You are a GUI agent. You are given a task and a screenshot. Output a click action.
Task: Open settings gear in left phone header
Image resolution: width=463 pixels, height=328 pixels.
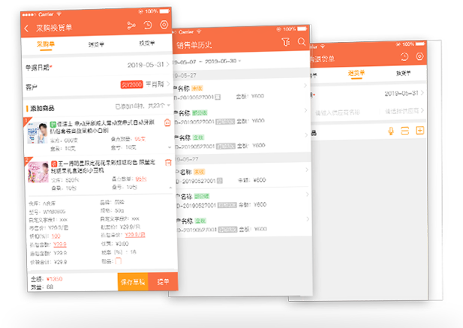(164, 26)
